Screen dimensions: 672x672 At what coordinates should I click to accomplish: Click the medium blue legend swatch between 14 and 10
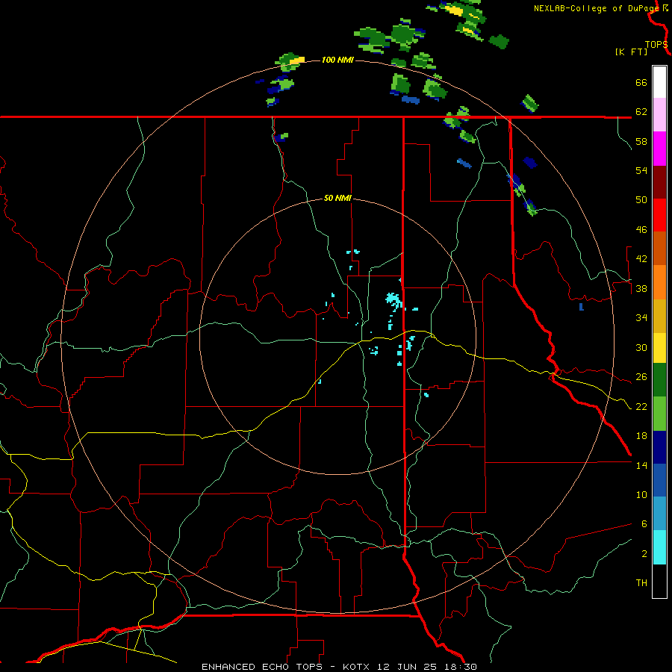[x=659, y=480]
